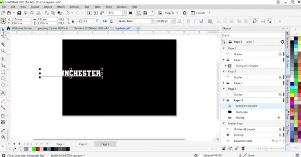This screenshot has height=157, width=301.
Task: Toggle the Bitmap object visibility
Action: point(279,118)
